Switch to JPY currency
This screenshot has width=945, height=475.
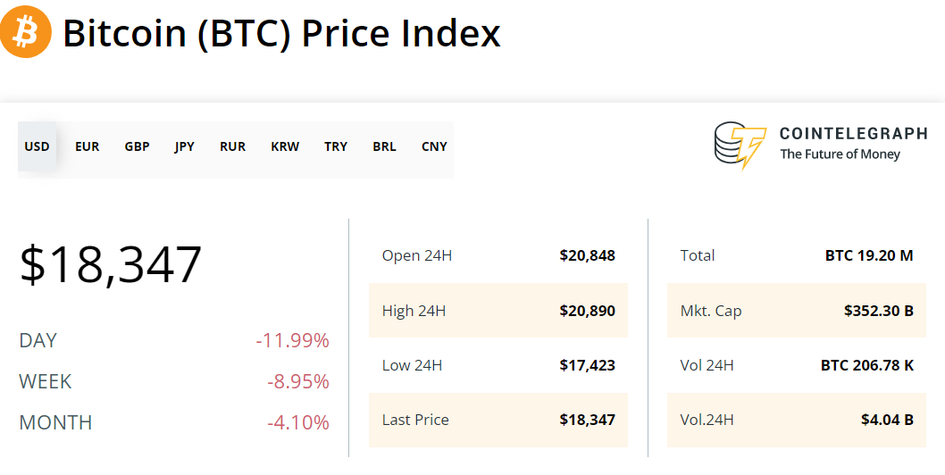[x=184, y=146]
